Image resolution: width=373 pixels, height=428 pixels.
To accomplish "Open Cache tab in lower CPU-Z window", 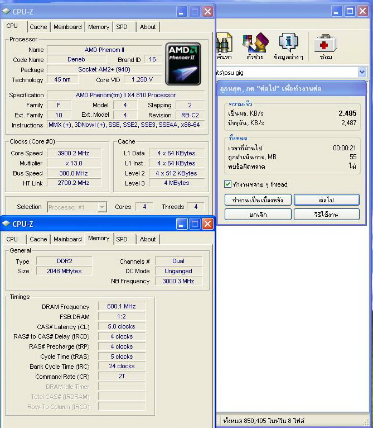I will [38, 239].
